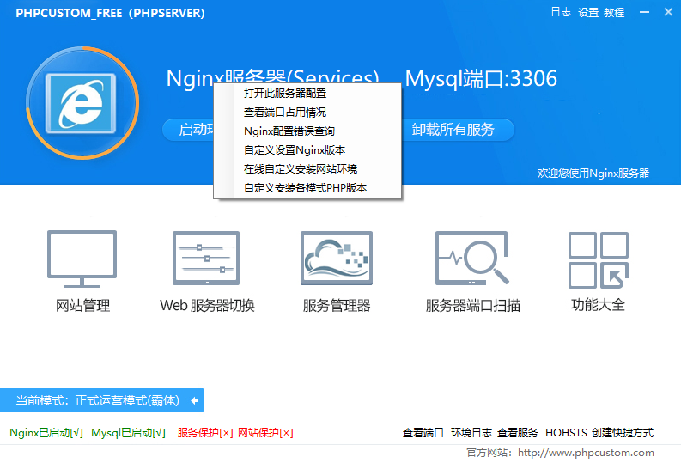The height and width of the screenshot is (463, 681).
Task: Click 查看服务 in bottom bar
Action: 517,433
